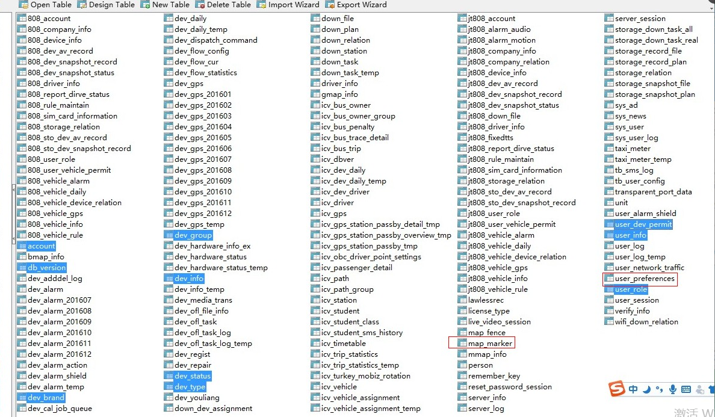The image size is (715, 417).
Task: Select the icv_student_sms_history table
Action: pyautogui.click(x=362, y=332)
